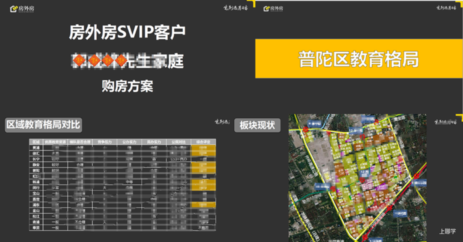The width and height of the screenshot is (463, 242).
Task: Open the satellite map of the district
Action: coord(357,178)
